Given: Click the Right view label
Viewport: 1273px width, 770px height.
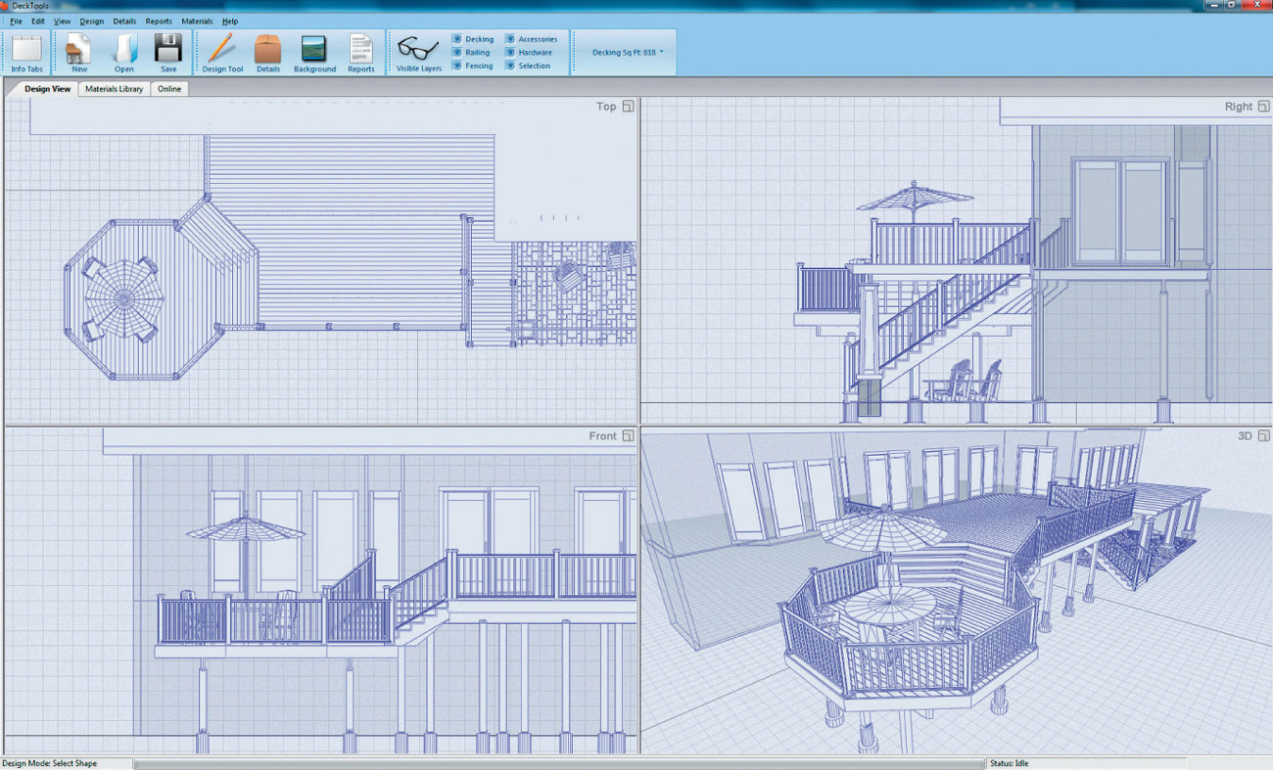Looking at the screenshot, I should pos(1239,106).
